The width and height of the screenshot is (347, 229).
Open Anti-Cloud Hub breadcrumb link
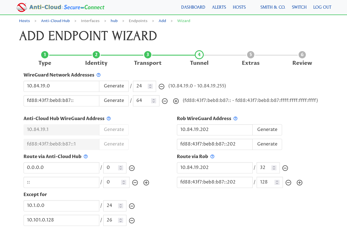point(55,21)
